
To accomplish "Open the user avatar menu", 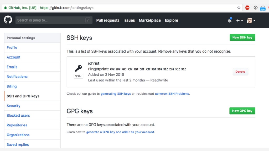I will pos(251,20).
